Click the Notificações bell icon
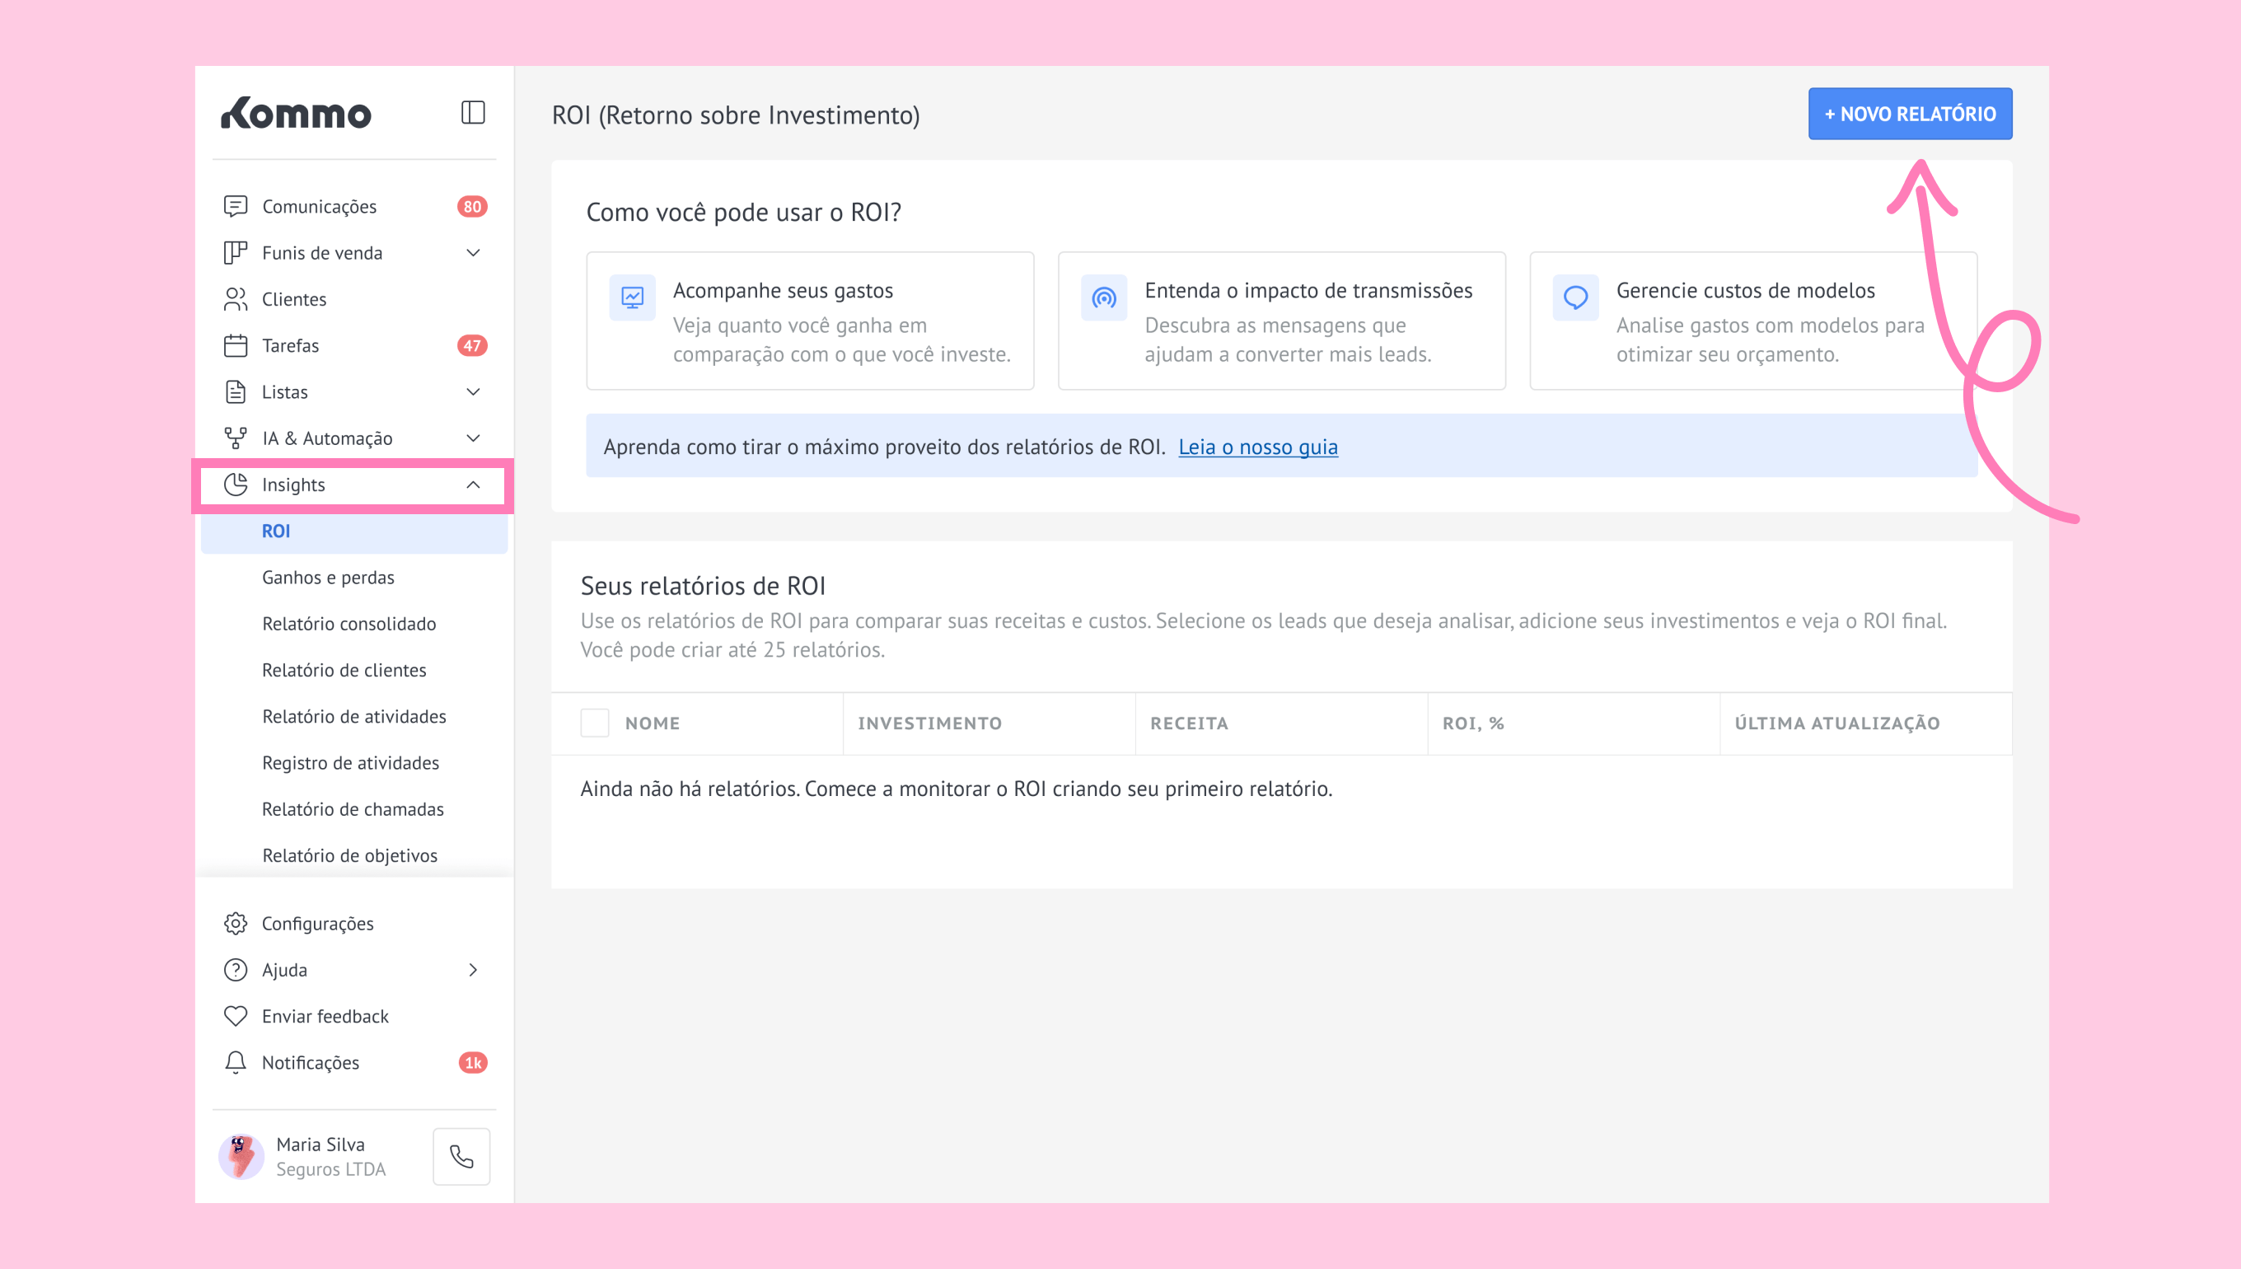This screenshot has height=1269, width=2241. [236, 1061]
